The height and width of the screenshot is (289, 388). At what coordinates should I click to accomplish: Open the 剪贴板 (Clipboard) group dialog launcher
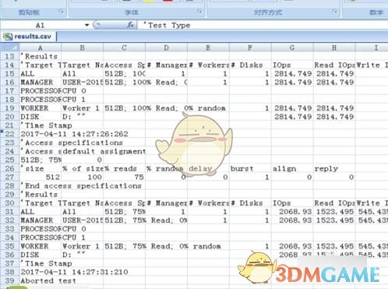point(62,11)
